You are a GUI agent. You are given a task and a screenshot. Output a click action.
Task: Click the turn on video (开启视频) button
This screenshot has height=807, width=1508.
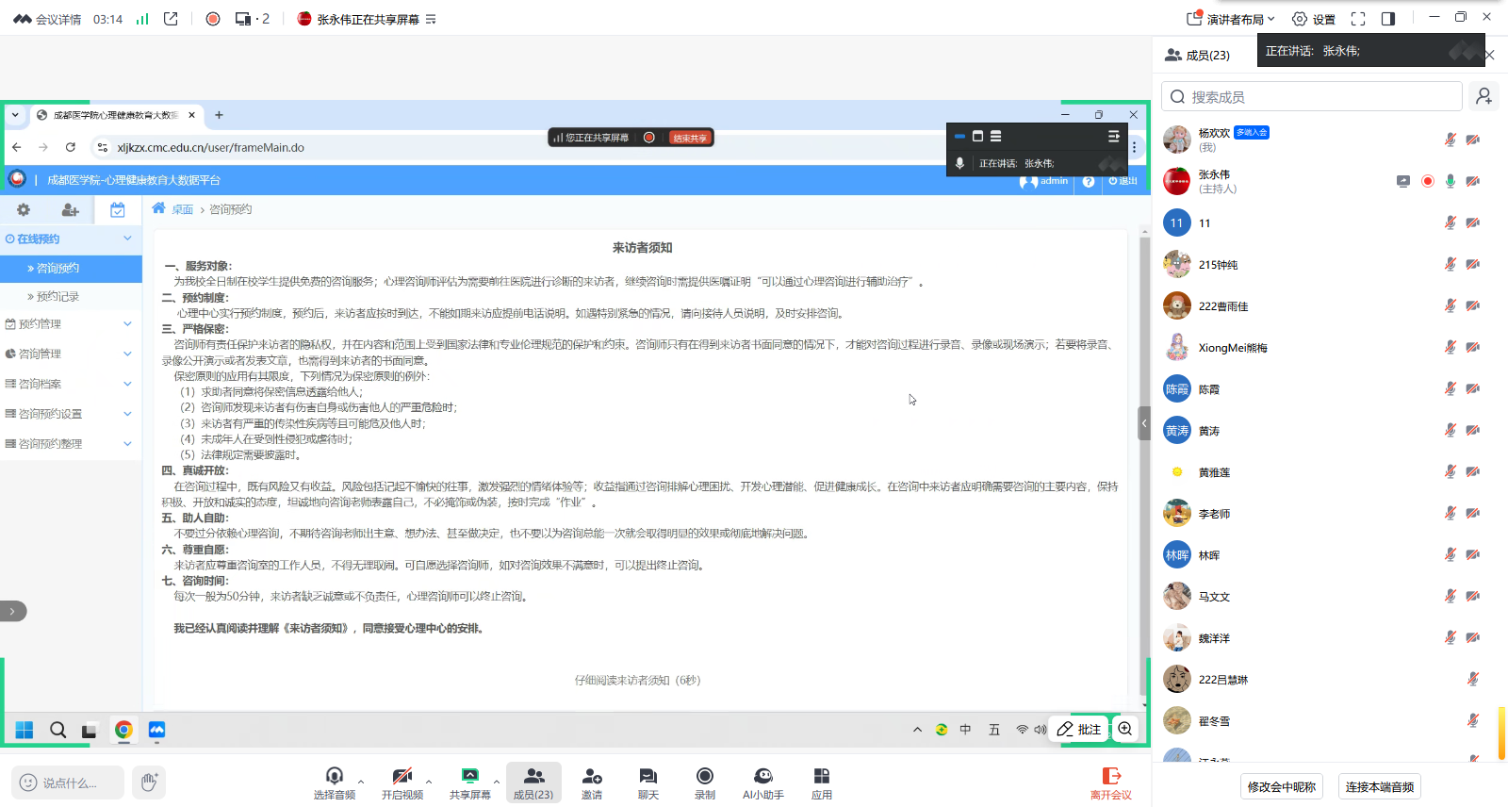click(402, 783)
